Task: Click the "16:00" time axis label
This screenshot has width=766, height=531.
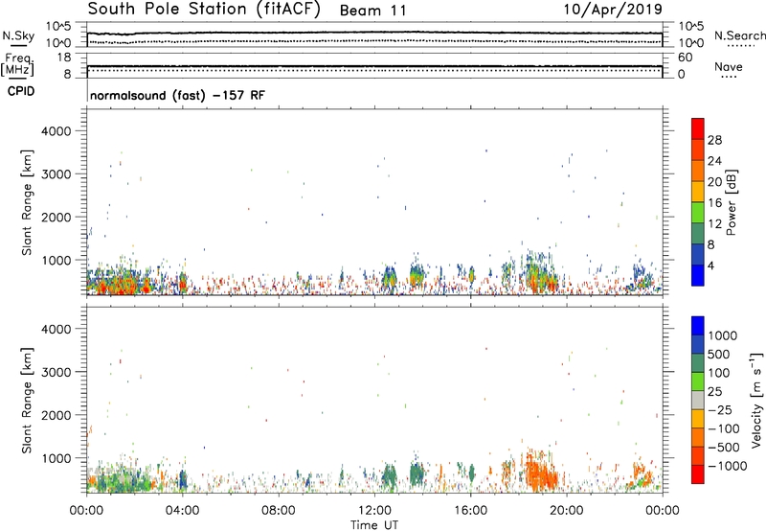Action: tap(470, 511)
